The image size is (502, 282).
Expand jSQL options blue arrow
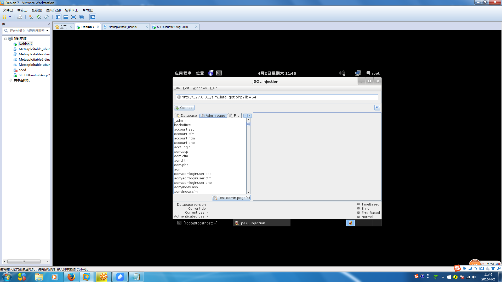pyautogui.click(x=377, y=108)
